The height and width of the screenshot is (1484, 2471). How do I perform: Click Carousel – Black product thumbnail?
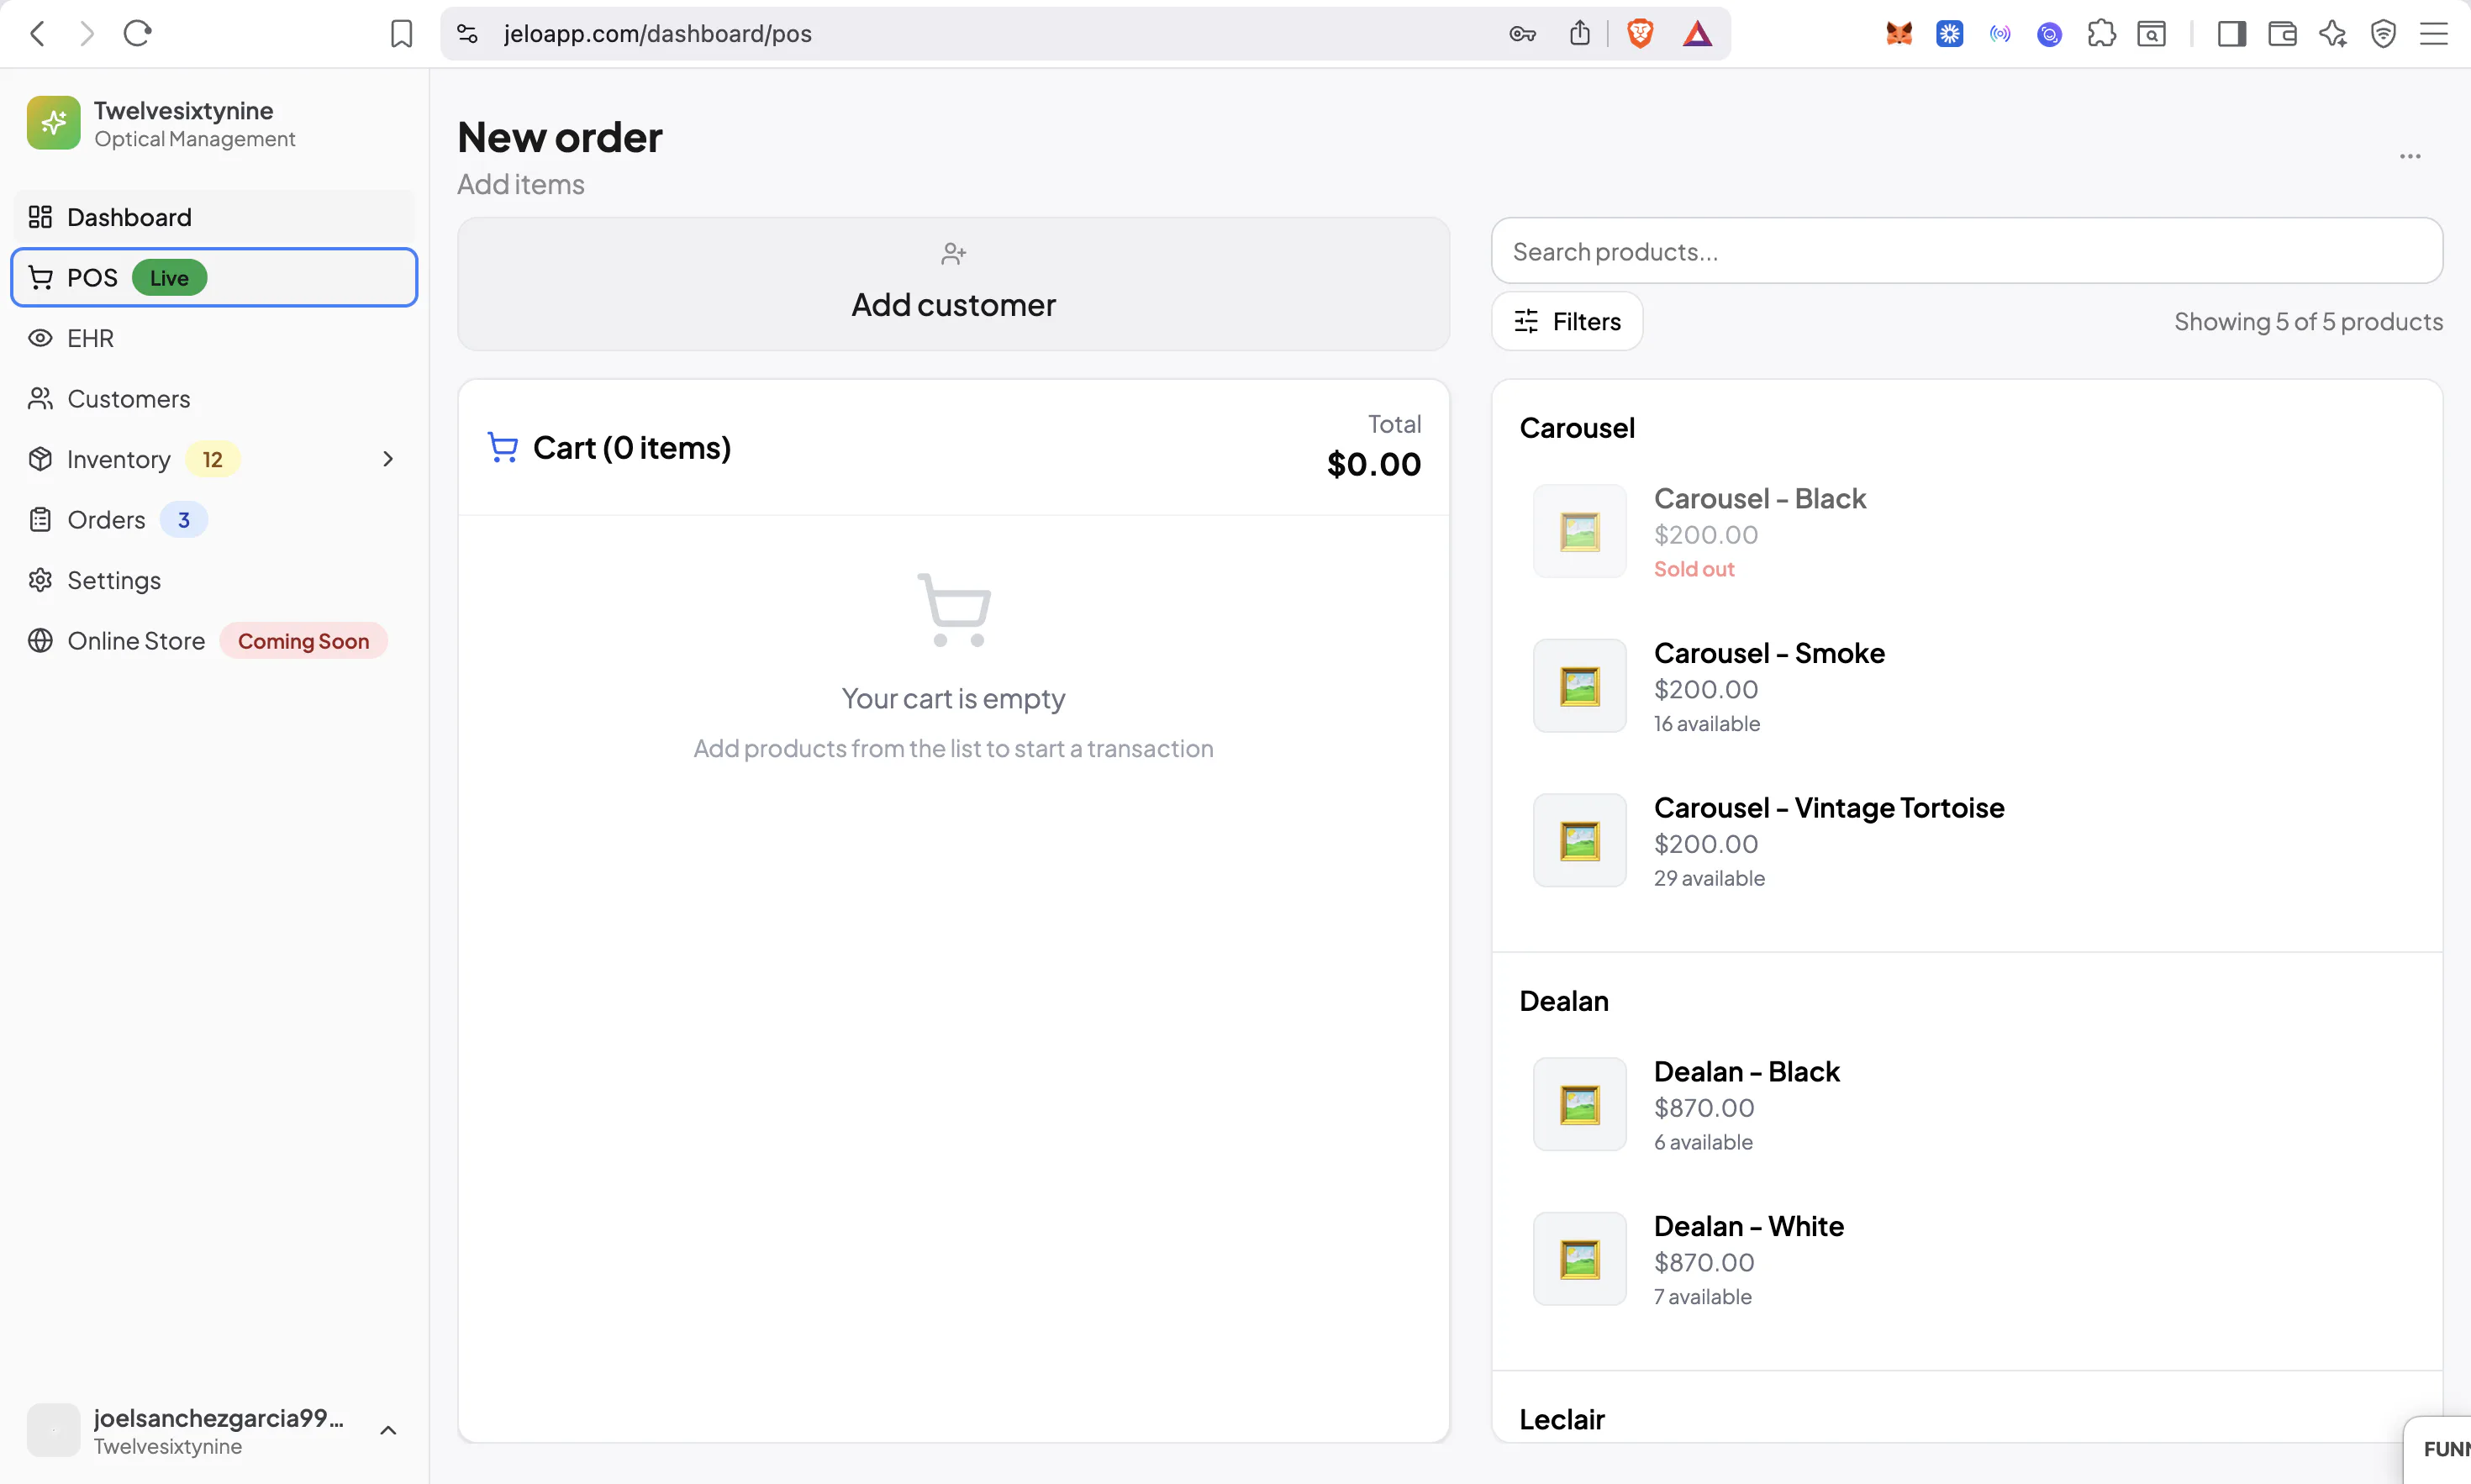(x=1579, y=531)
